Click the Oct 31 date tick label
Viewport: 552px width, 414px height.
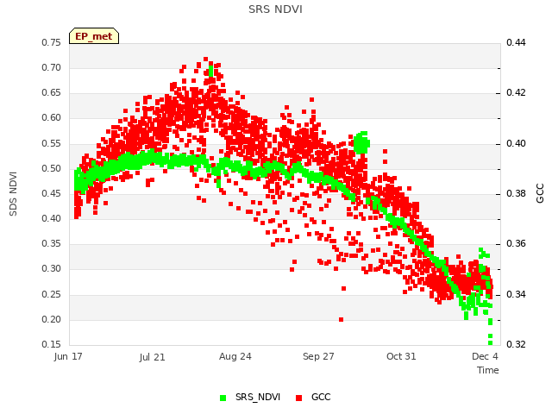coord(401,356)
